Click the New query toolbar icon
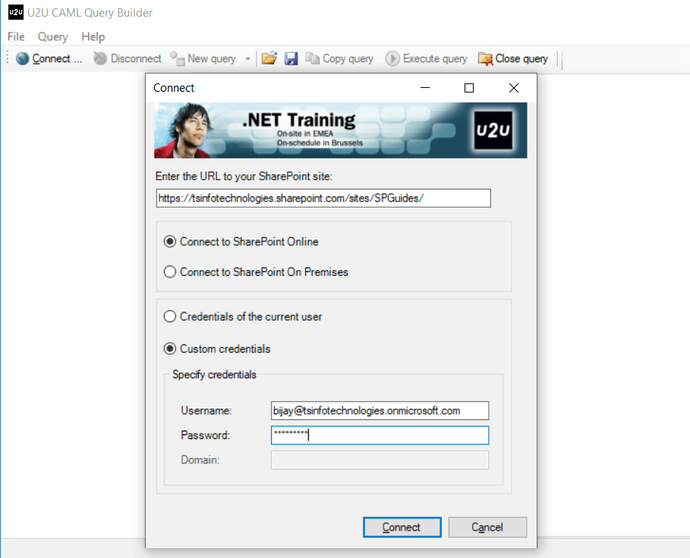This screenshot has height=558, width=690. (178, 58)
